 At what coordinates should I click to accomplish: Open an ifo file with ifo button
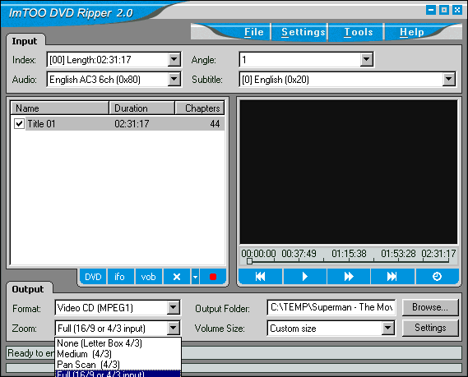[120, 277]
